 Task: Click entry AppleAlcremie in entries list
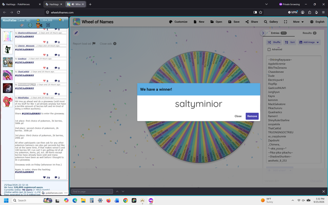coord(277,64)
